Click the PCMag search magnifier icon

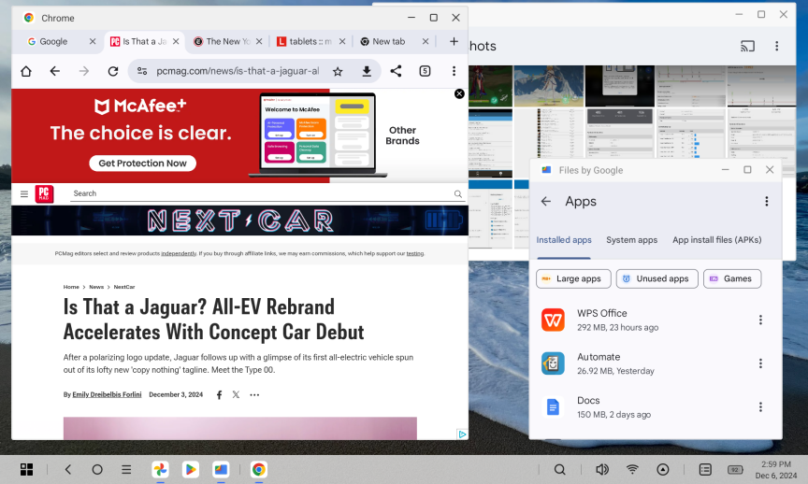[x=457, y=193]
